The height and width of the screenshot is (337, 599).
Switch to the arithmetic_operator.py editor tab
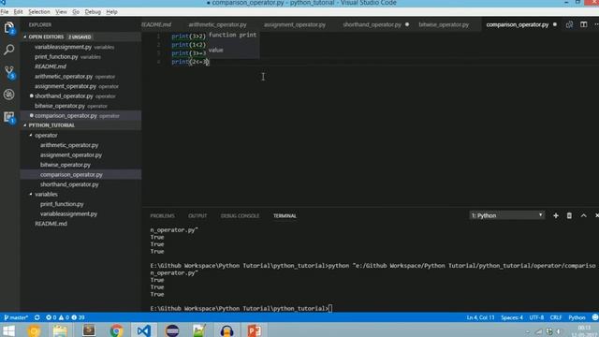[217, 24]
